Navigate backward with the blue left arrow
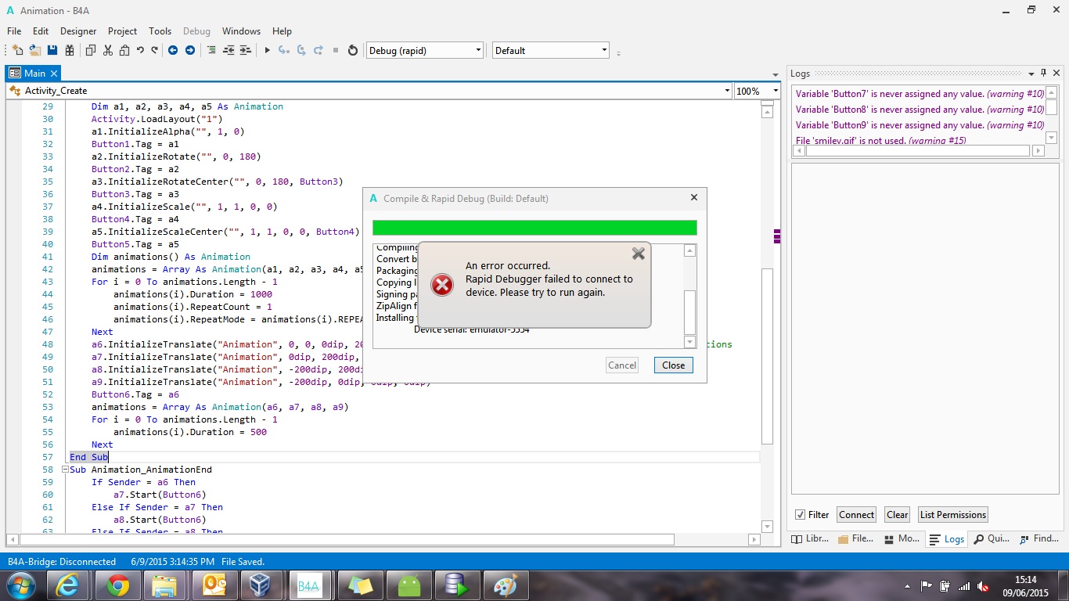Viewport: 1069px width, 601px height. (x=173, y=50)
